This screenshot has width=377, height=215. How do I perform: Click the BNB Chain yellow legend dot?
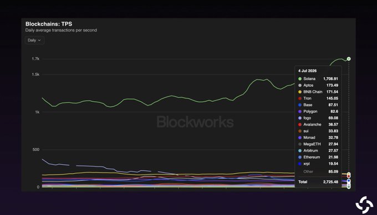click(300, 92)
